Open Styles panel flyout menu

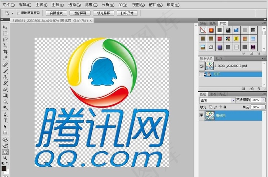point(263,23)
